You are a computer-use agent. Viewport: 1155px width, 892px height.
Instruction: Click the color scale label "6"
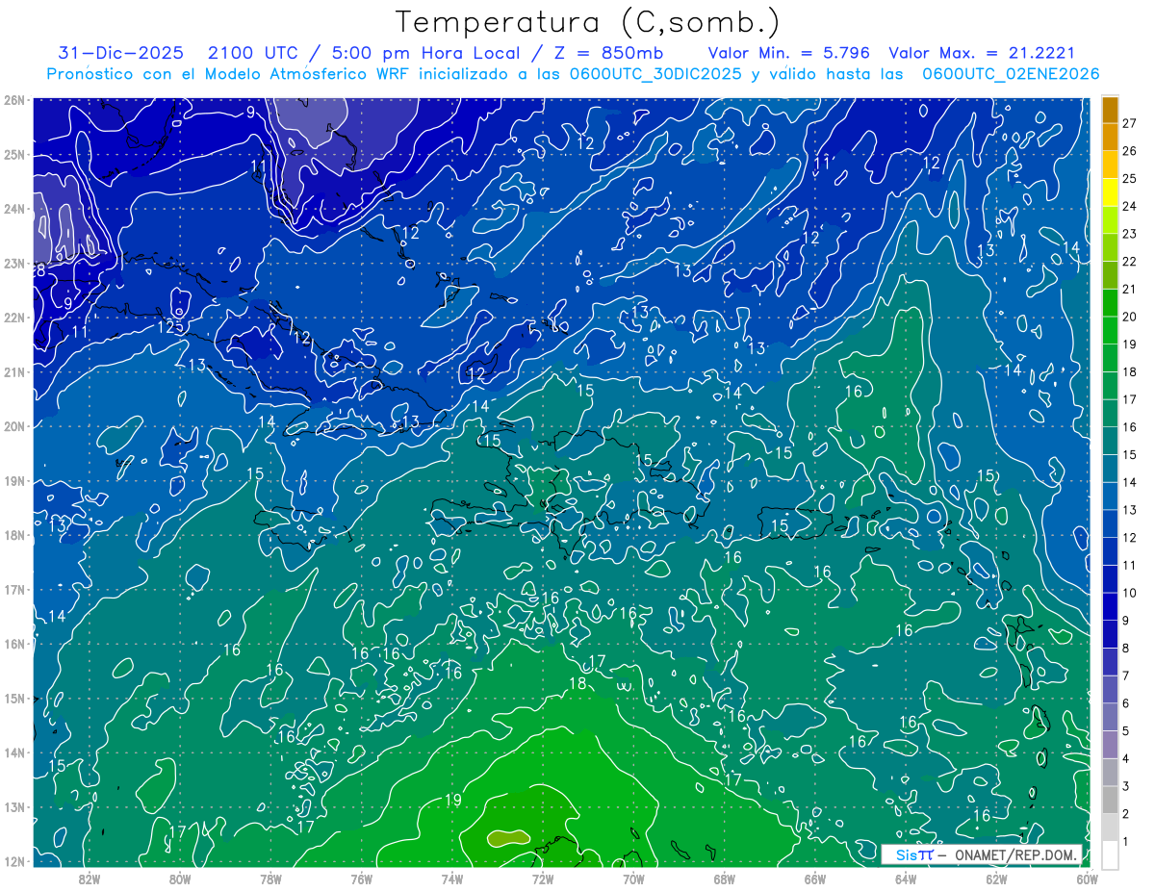(1125, 703)
